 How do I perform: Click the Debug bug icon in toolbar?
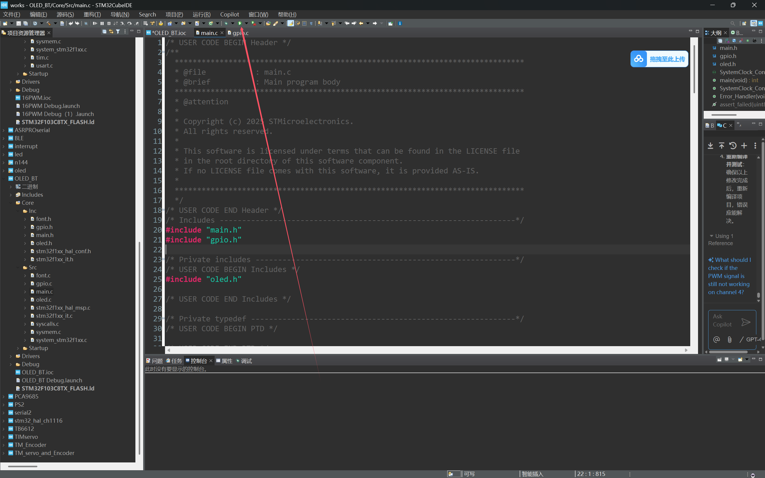tap(226, 23)
